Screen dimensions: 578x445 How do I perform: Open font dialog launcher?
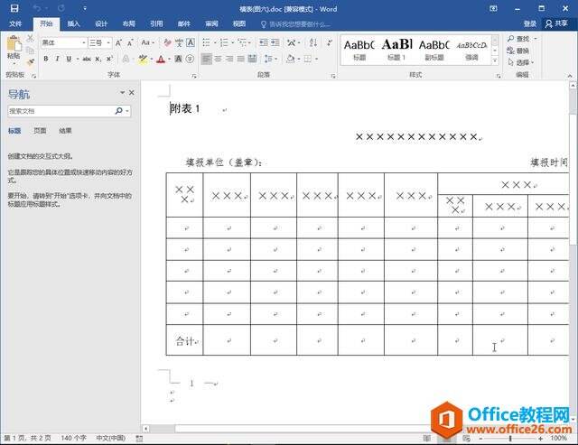[x=194, y=76]
